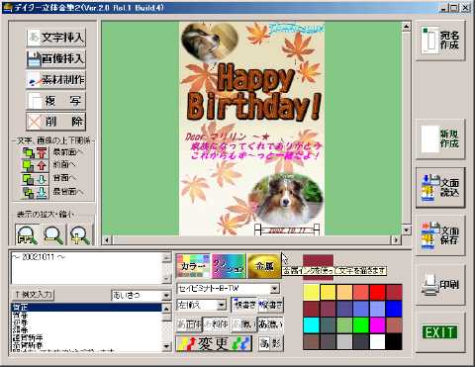Viewport: 475px width, 367px height.
Task: Select the カラー color ink mode
Action: pyautogui.click(x=193, y=266)
